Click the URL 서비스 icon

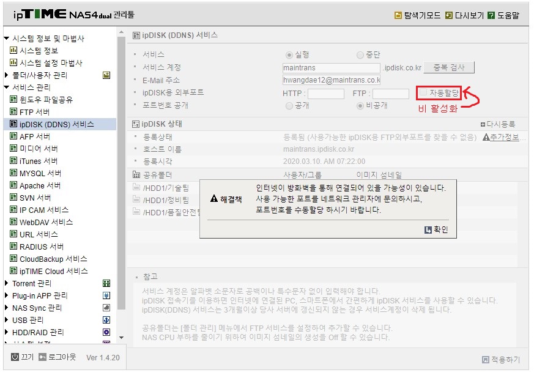click(13, 234)
